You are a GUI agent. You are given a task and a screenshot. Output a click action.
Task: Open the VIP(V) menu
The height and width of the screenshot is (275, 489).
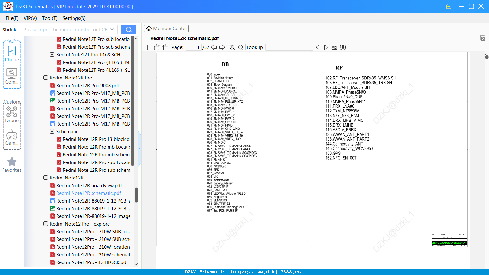click(x=30, y=18)
